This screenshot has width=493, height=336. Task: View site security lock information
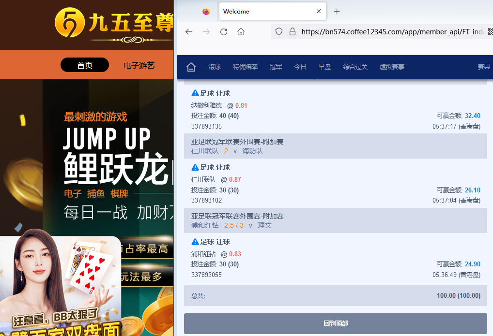coord(293,31)
